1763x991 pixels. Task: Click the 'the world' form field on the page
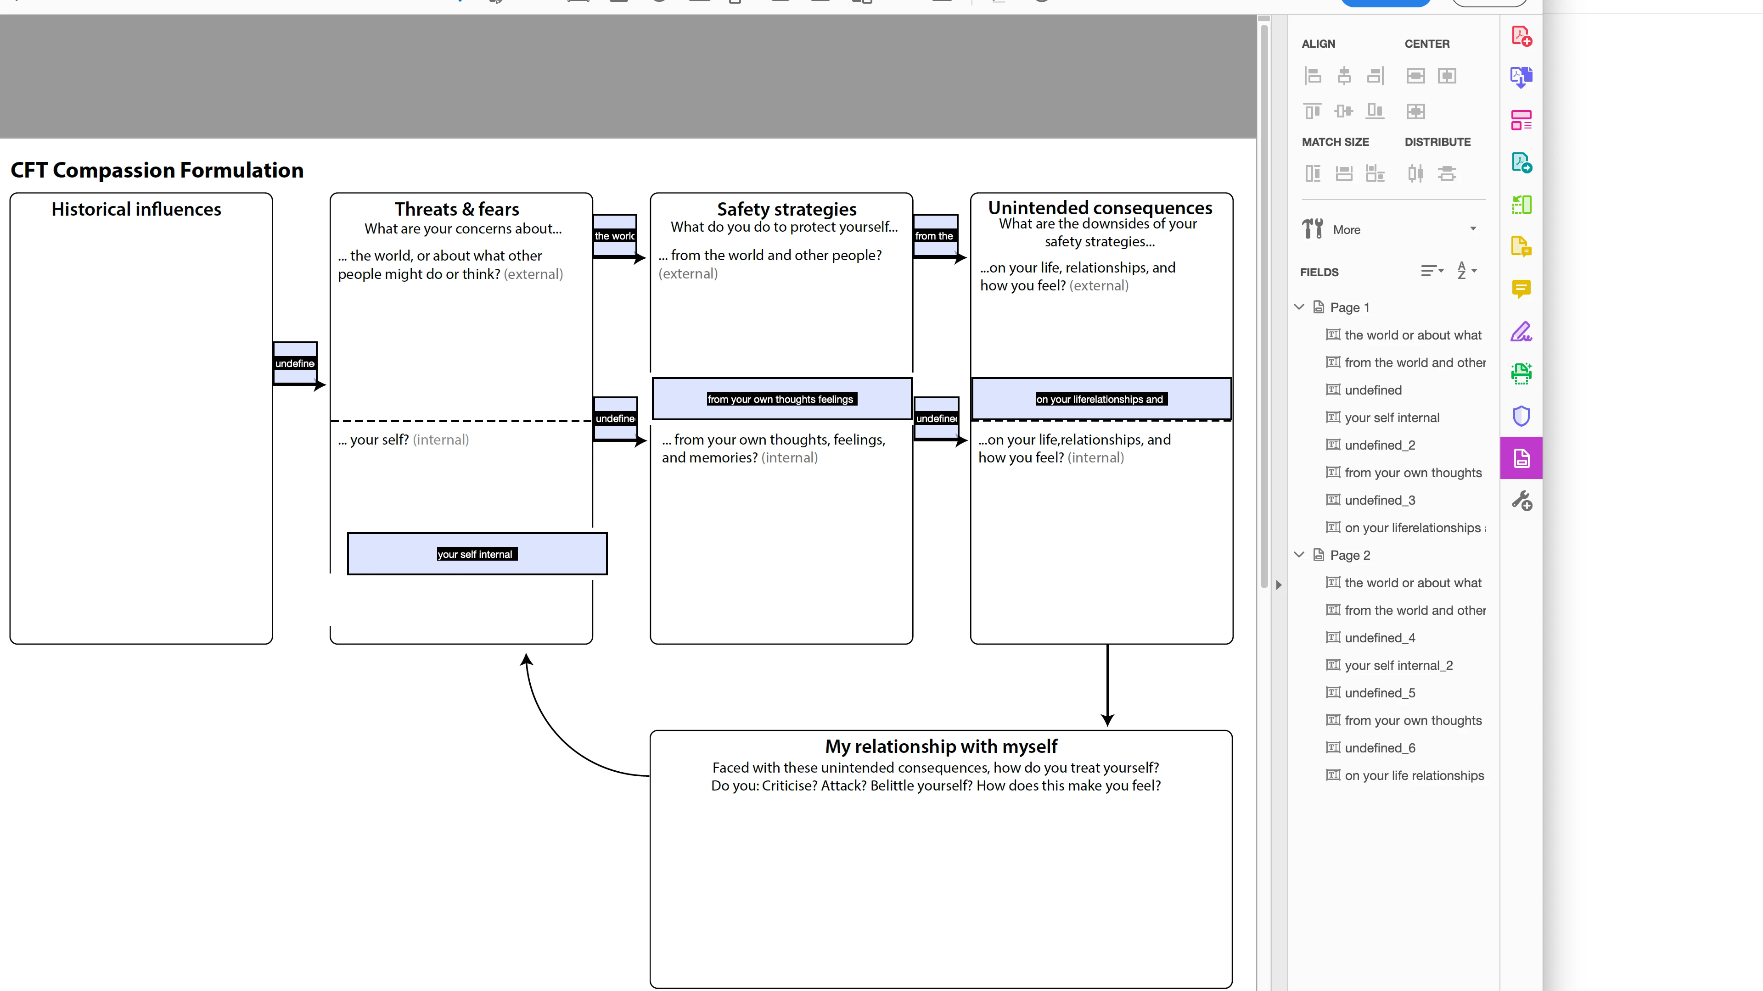pos(615,235)
